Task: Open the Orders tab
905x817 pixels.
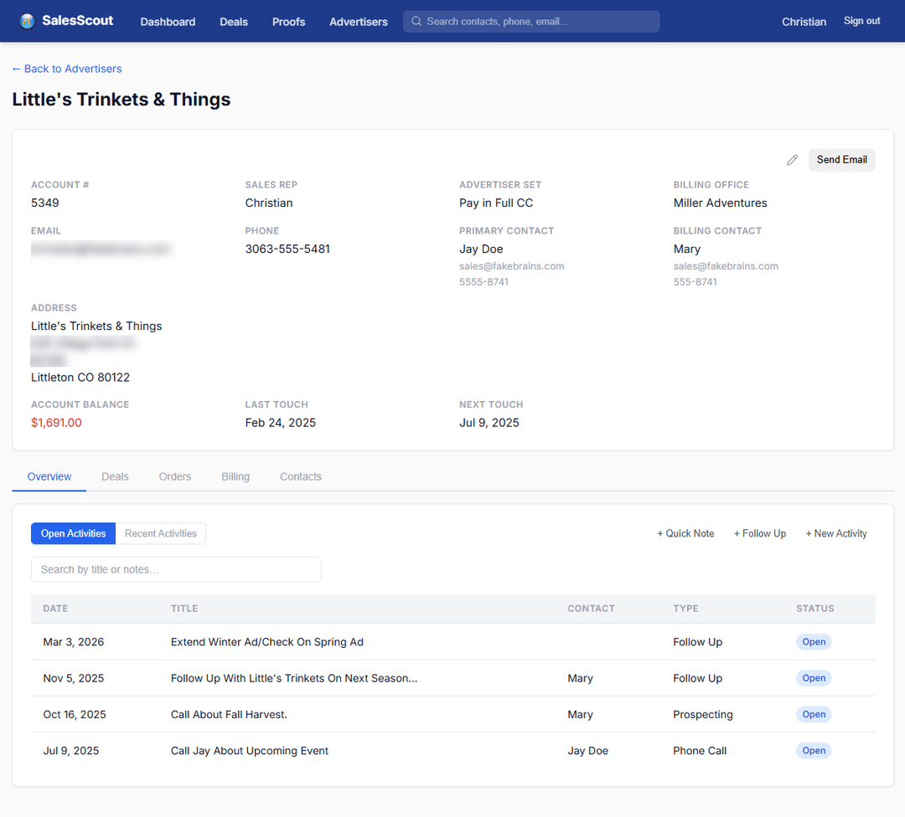Action: click(175, 477)
